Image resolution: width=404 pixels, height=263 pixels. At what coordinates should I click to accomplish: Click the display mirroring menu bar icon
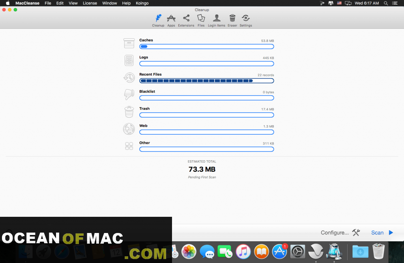point(348,3)
